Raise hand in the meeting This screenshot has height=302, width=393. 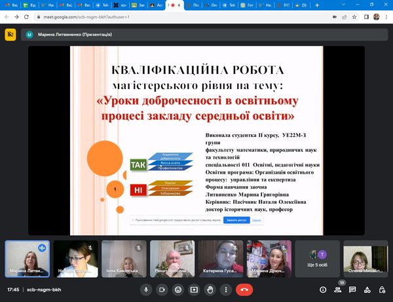click(210, 289)
